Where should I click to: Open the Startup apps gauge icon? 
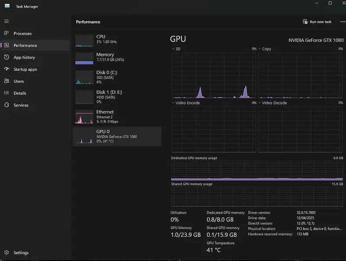[x=6, y=69]
